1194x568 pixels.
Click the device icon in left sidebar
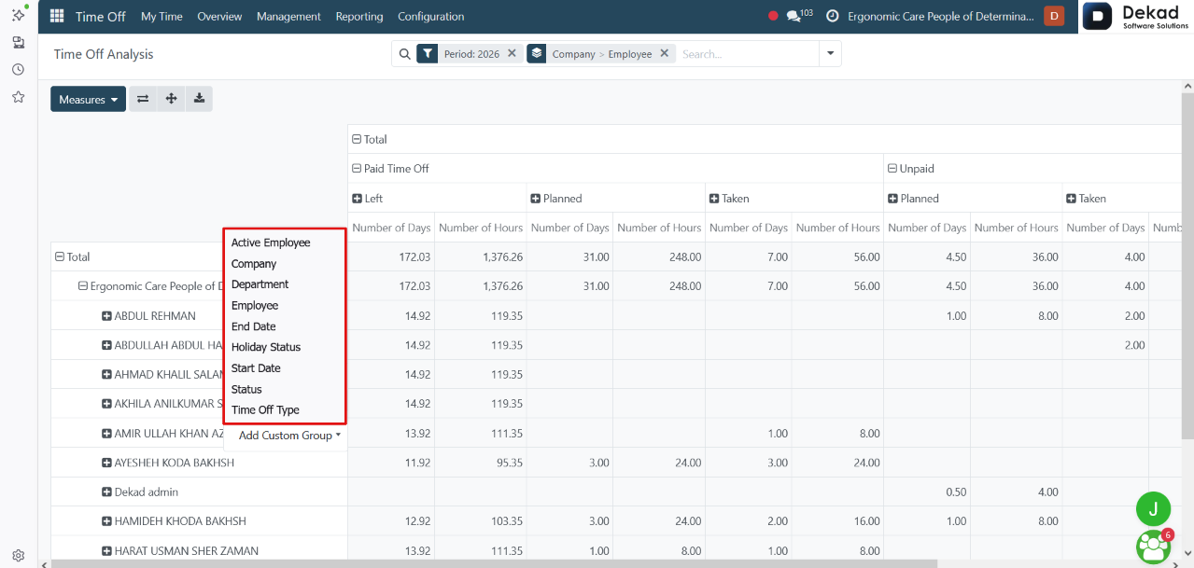tap(18, 43)
